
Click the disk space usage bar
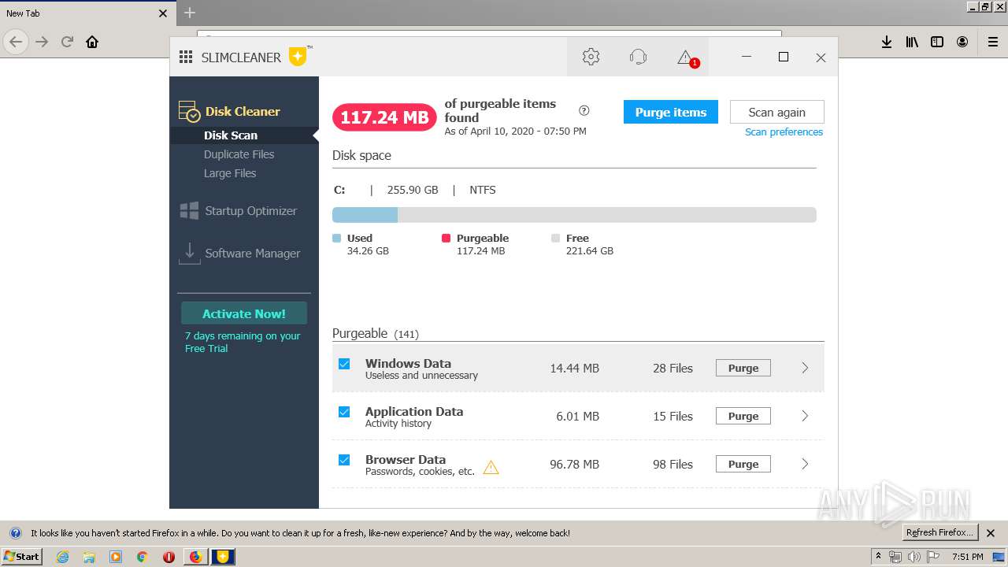574,215
